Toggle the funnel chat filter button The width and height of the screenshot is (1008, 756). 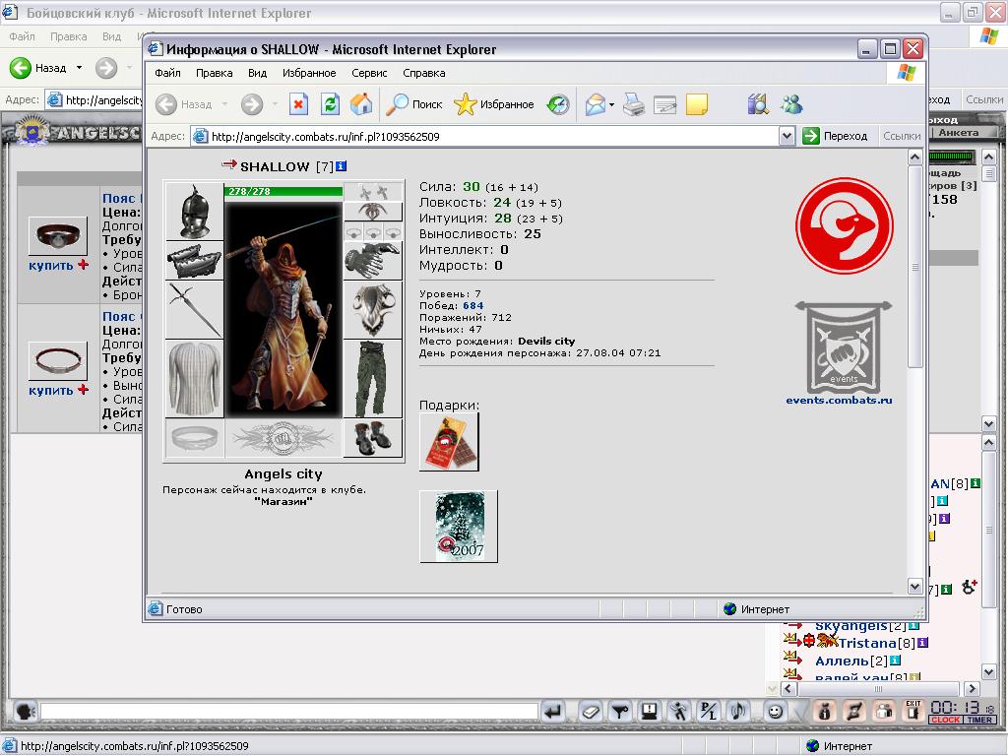(x=620, y=712)
